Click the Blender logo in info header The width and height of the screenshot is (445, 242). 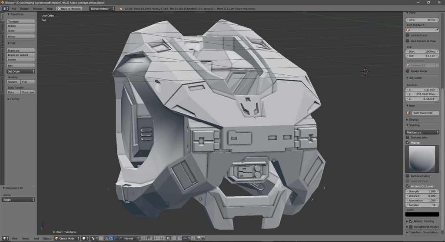click(x=121, y=9)
